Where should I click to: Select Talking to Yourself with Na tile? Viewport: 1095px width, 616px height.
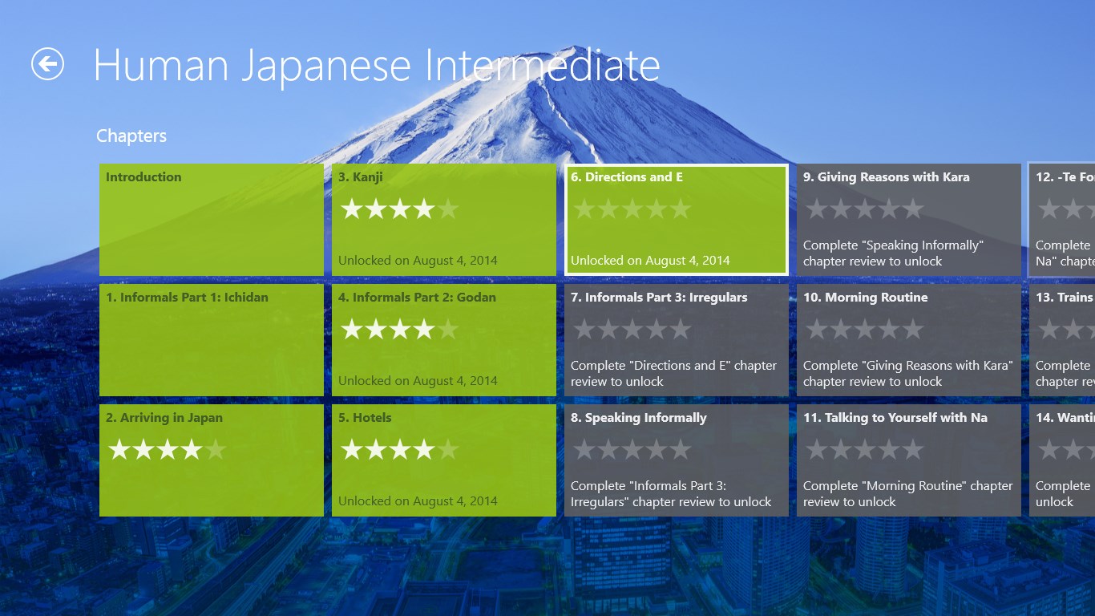908,460
